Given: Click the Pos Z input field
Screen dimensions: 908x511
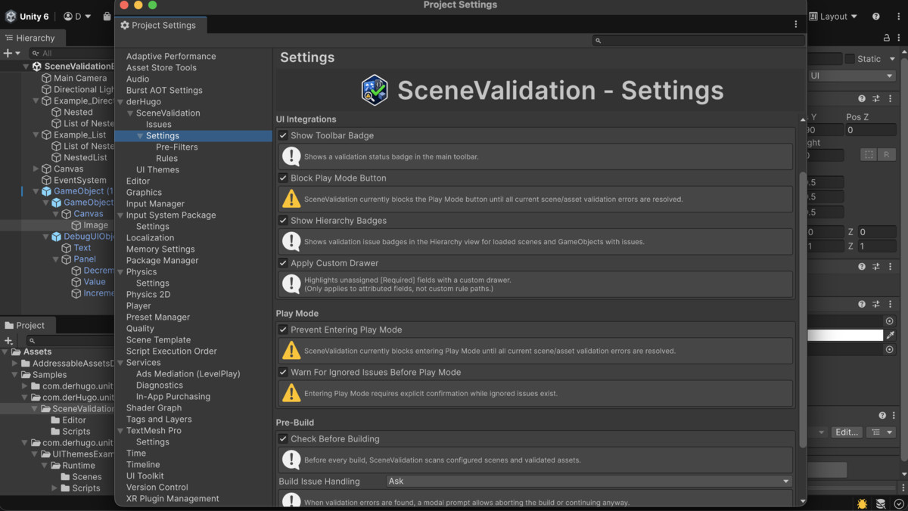Looking at the screenshot, I should [870, 130].
